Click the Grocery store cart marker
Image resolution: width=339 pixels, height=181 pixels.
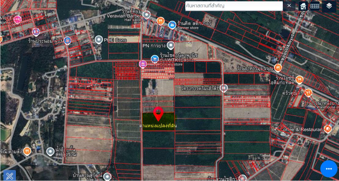[155, 58]
